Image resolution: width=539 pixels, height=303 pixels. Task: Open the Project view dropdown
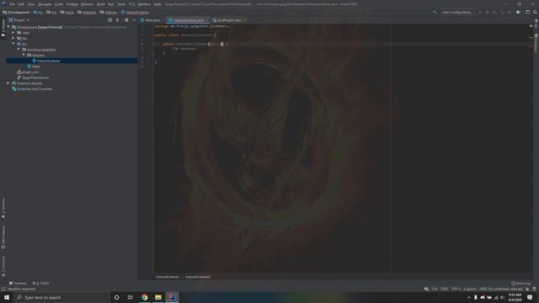(19, 20)
